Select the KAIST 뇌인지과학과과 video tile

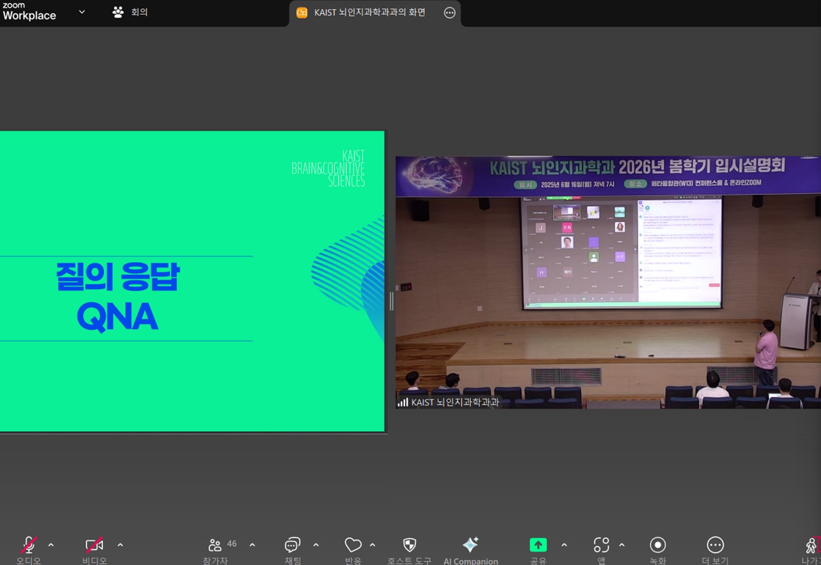(x=608, y=282)
